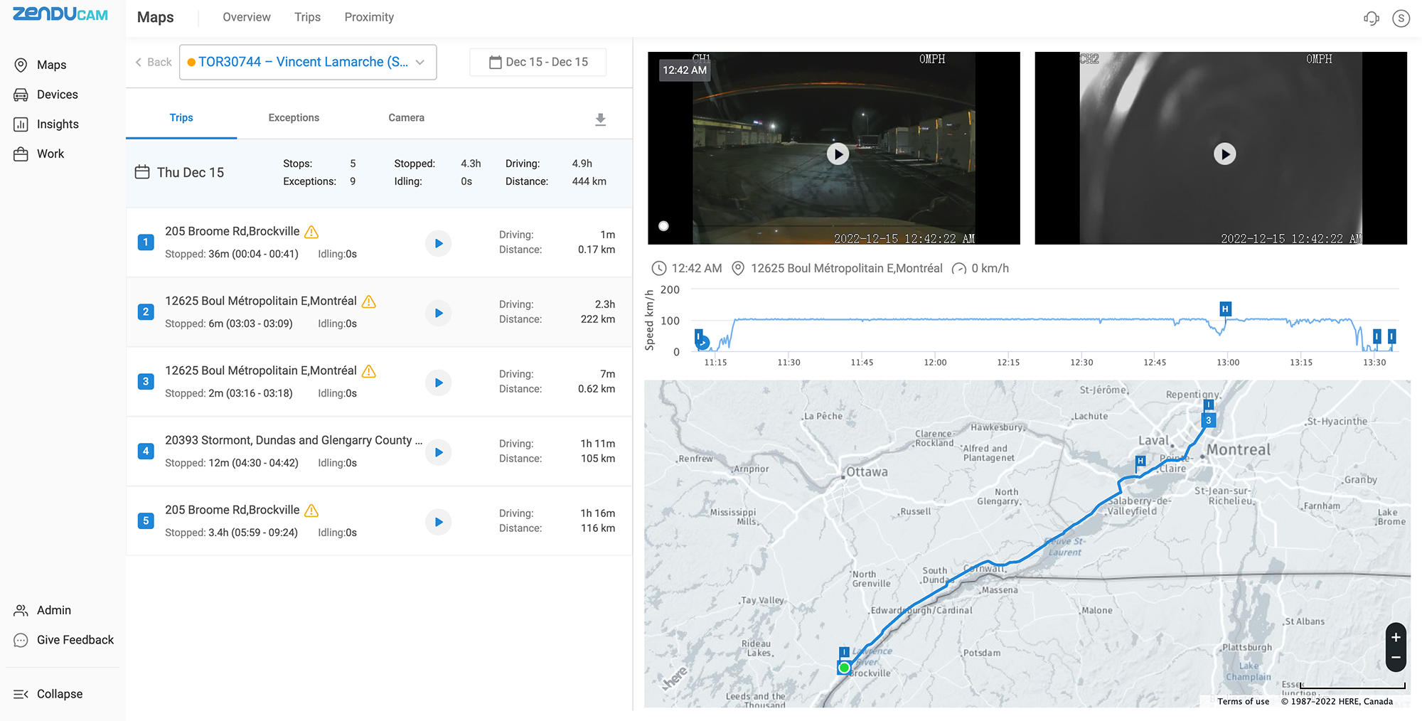Click warning icon beside first Brockville stop
1422x721 pixels.
pos(311,232)
